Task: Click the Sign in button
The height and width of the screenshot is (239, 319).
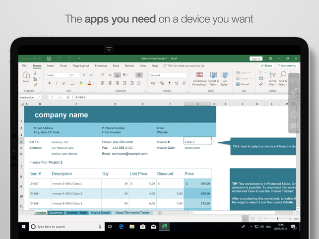Action: tap(256, 59)
